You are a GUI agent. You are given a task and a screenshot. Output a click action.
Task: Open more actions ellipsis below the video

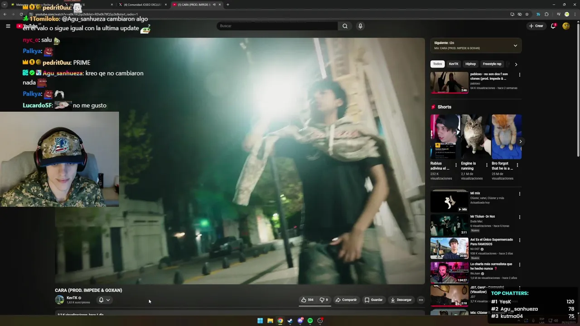coord(421,300)
